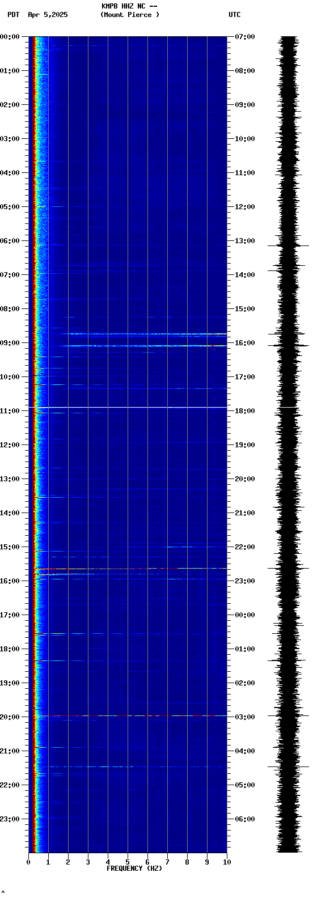Click '23:00' on the PDT axis
The width and height of the screenshot is (313, 898).
(x=10, y=819)
